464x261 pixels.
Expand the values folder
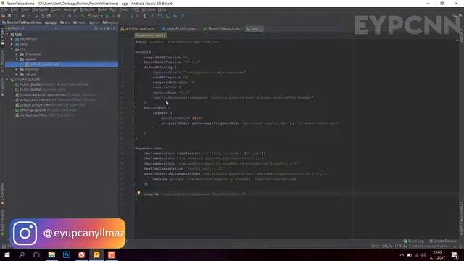pos(17,75)
